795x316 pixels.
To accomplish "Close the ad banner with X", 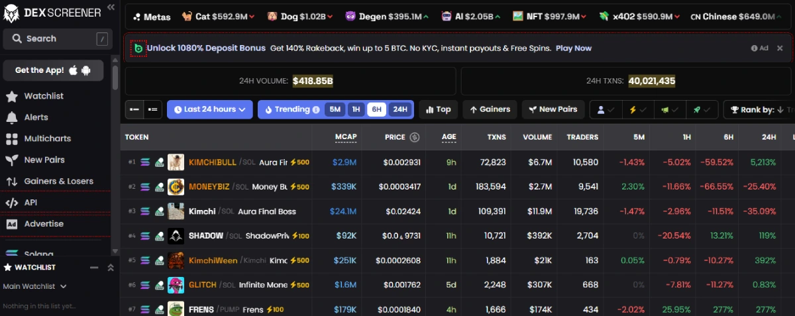I will [780, 48].
